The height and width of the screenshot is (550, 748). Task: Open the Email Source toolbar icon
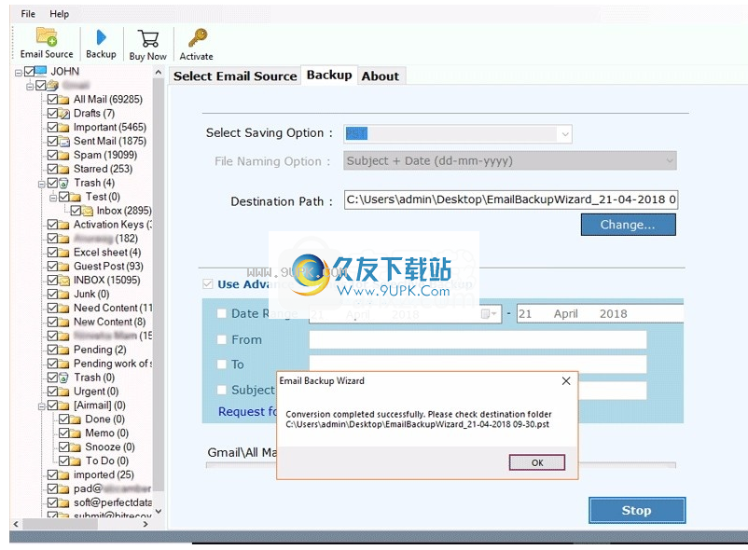[x=47, y=36]
